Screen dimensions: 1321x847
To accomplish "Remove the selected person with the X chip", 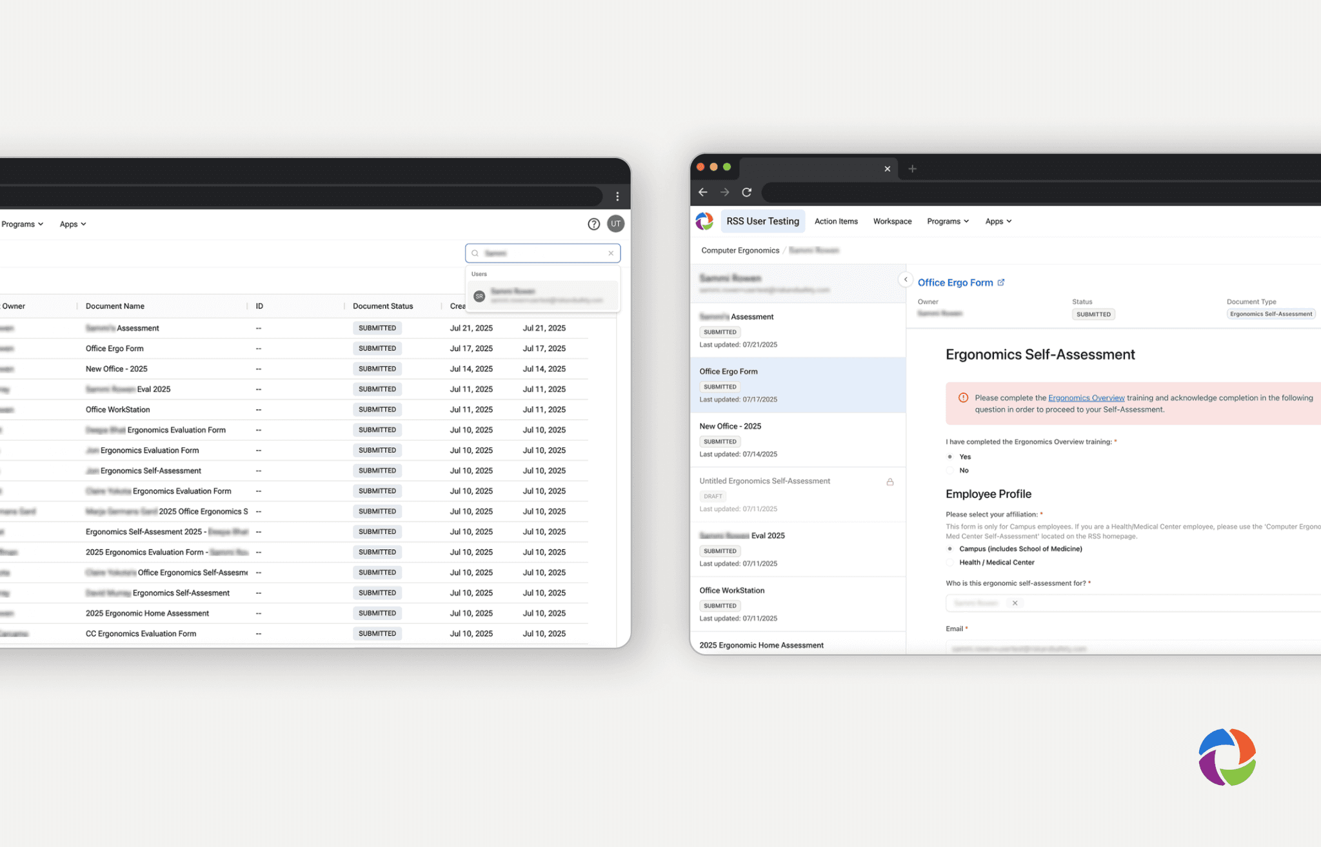I will 1015,603.
